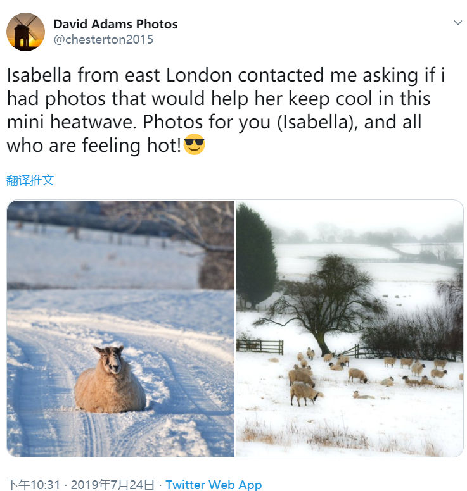Click the tweet text body

click(226, 110)
